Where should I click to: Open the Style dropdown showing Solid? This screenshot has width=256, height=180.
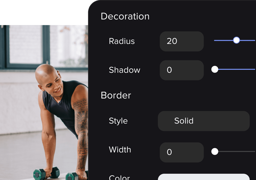point(203,121)
